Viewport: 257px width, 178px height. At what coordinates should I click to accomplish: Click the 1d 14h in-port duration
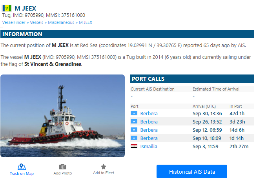[237, 138]
